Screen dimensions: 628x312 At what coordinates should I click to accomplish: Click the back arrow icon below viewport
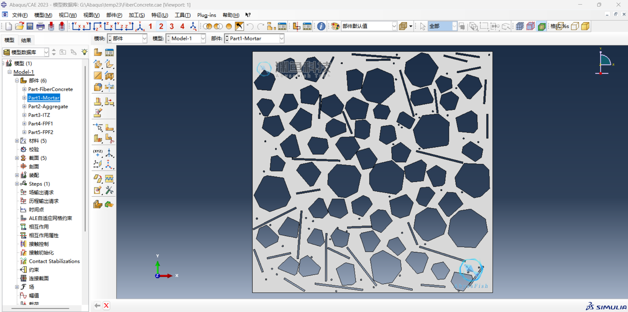point(97,306)
